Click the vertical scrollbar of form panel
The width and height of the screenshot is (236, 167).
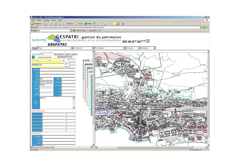pyautogui.click(x=93, y=98)
